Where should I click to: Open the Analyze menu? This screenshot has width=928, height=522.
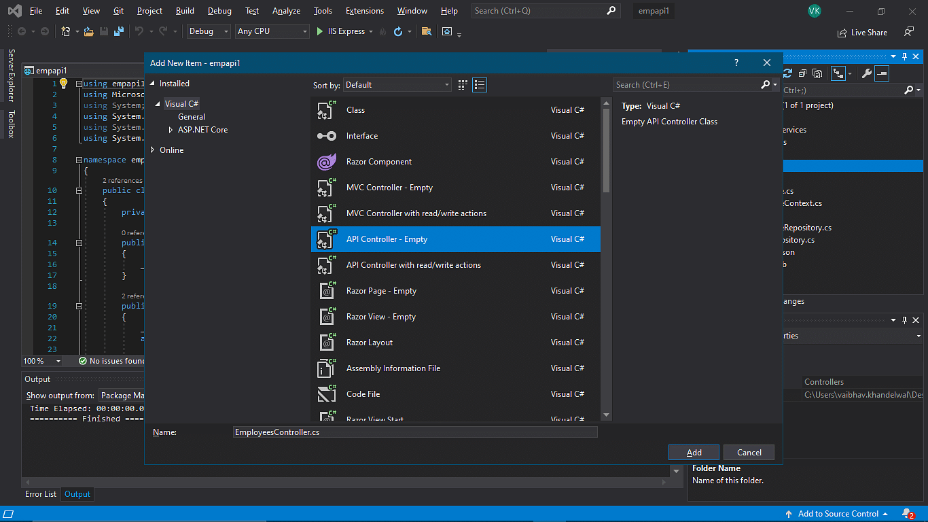[286, 11]
